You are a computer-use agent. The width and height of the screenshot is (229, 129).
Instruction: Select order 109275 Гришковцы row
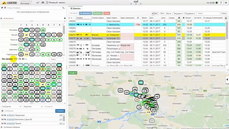pos(147,38)
